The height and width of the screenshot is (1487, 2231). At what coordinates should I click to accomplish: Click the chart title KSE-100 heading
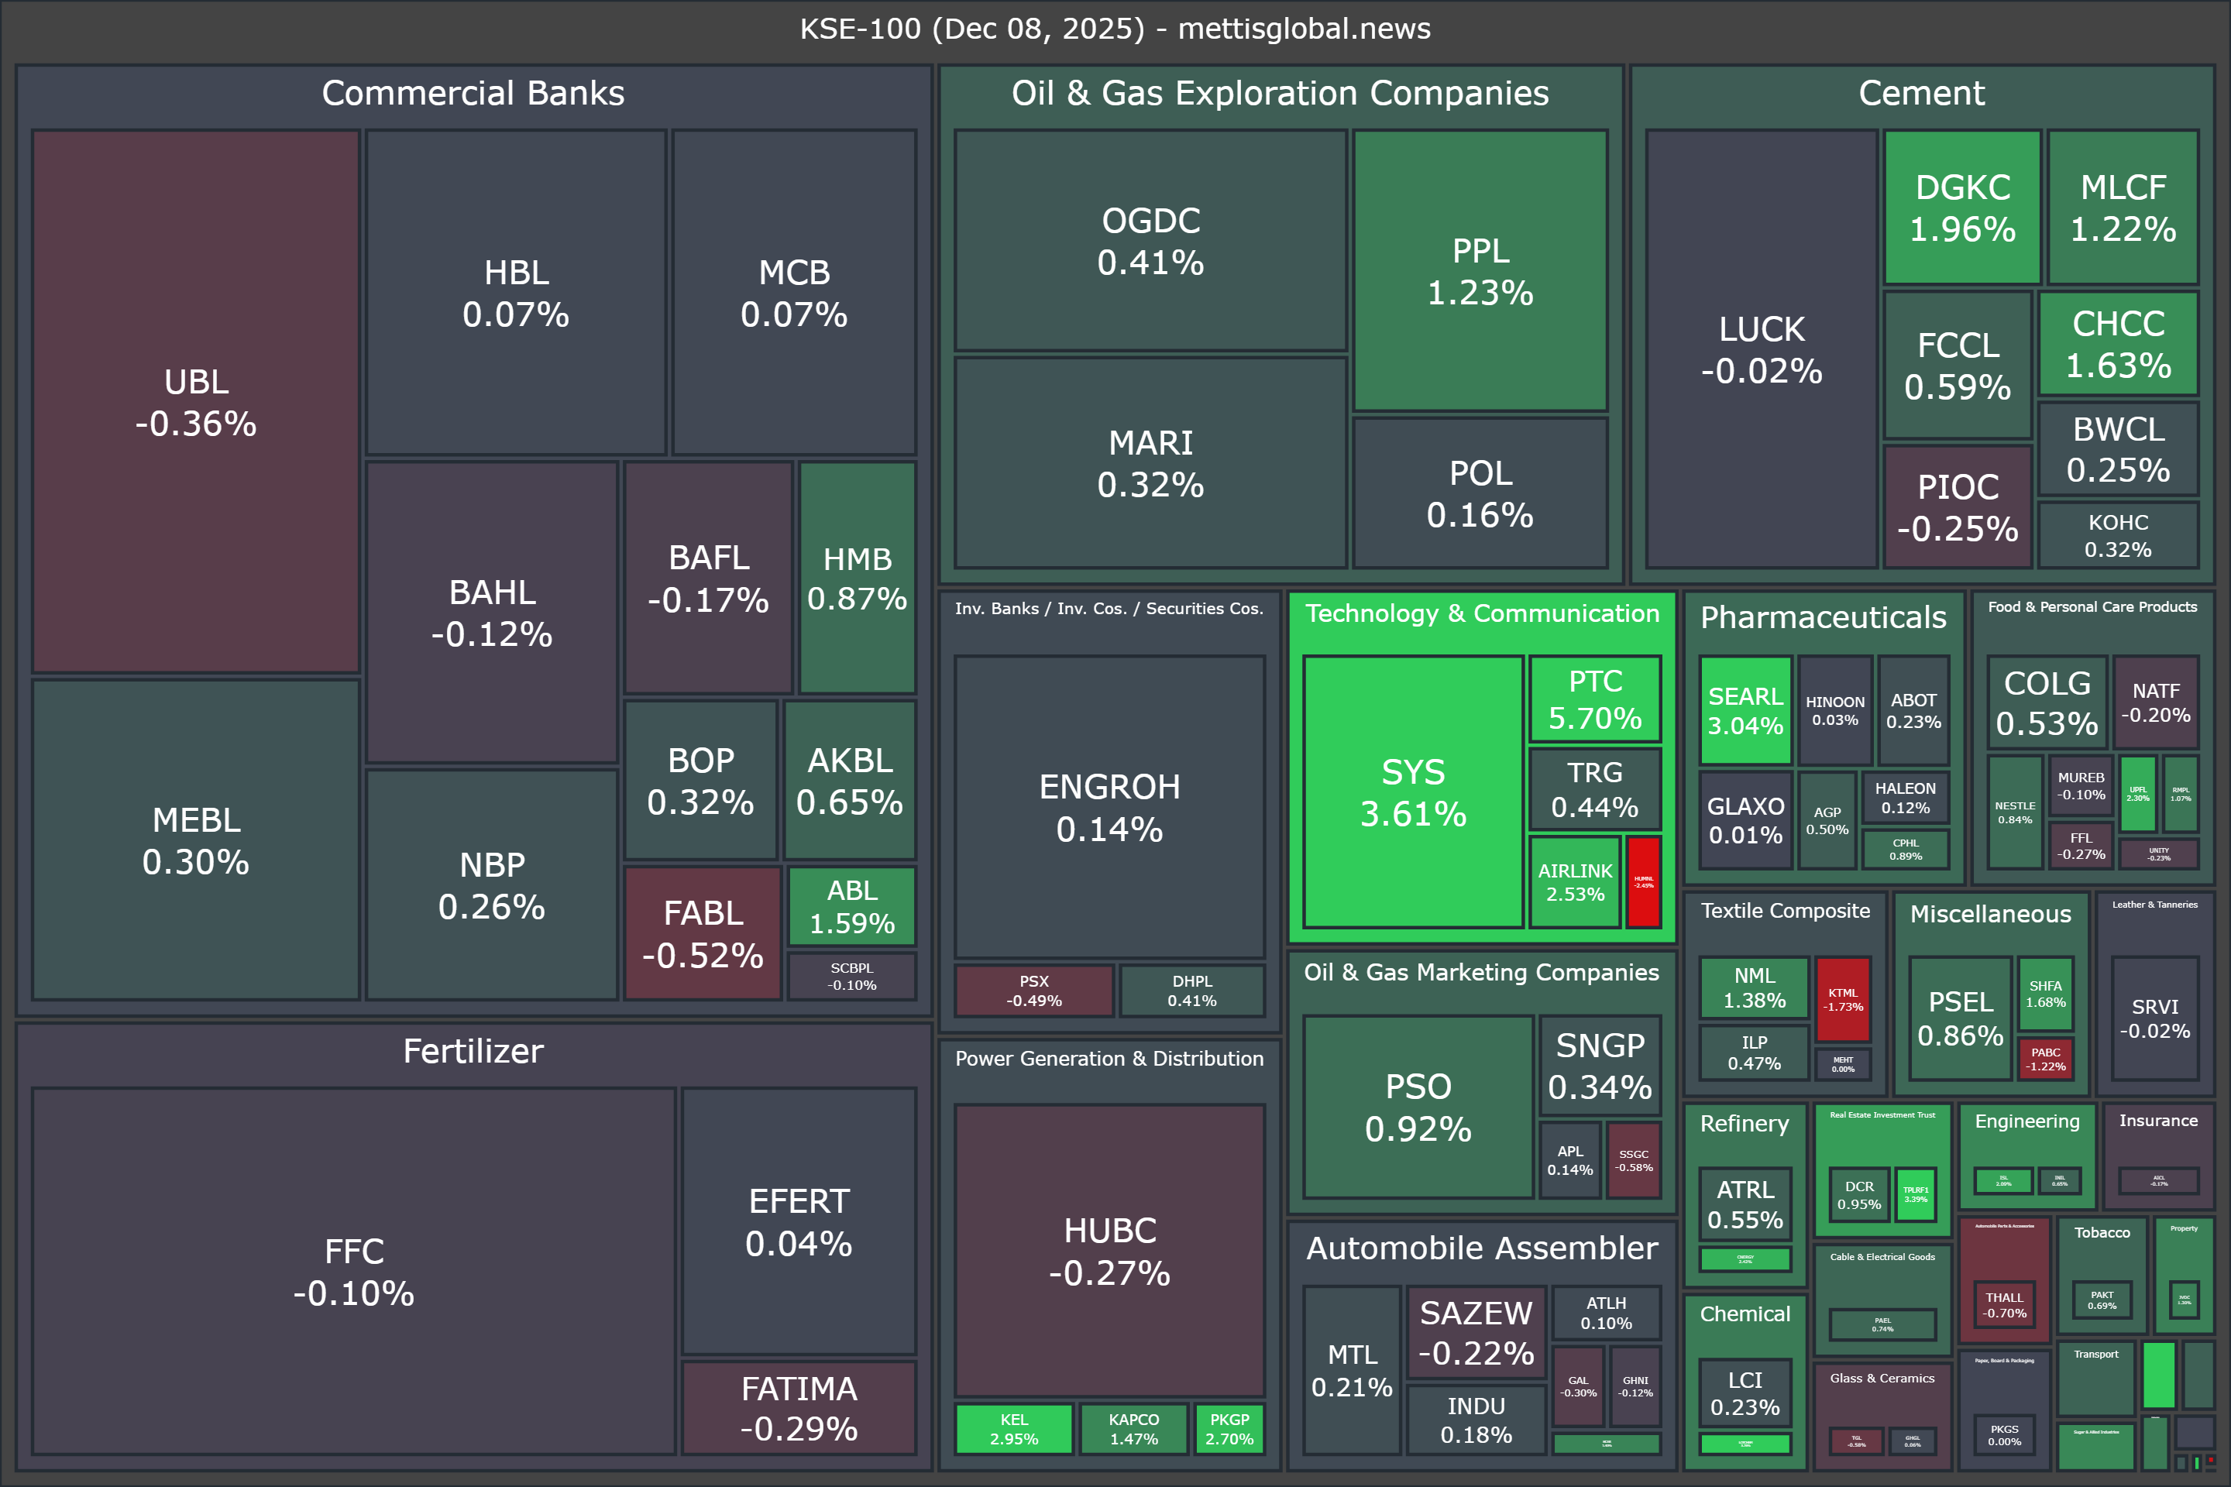pyautogui.click(x=1115, y=29)
